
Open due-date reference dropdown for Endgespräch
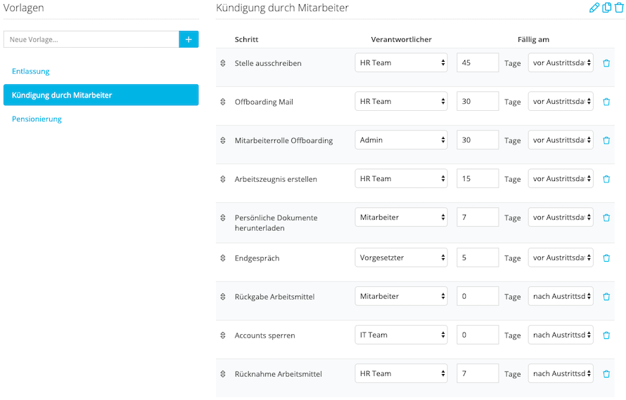coord(561,258)
